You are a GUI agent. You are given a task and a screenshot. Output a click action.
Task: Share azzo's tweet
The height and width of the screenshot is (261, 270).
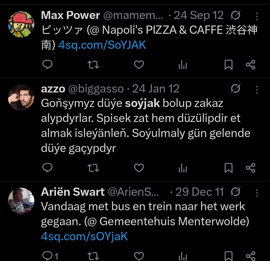(x=250, y=168)
